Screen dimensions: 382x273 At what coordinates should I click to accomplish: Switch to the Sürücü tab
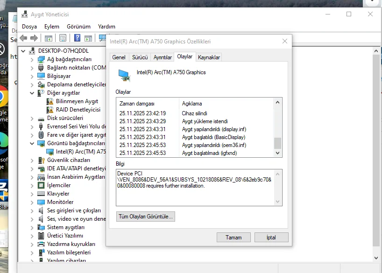tap(140, 57)
